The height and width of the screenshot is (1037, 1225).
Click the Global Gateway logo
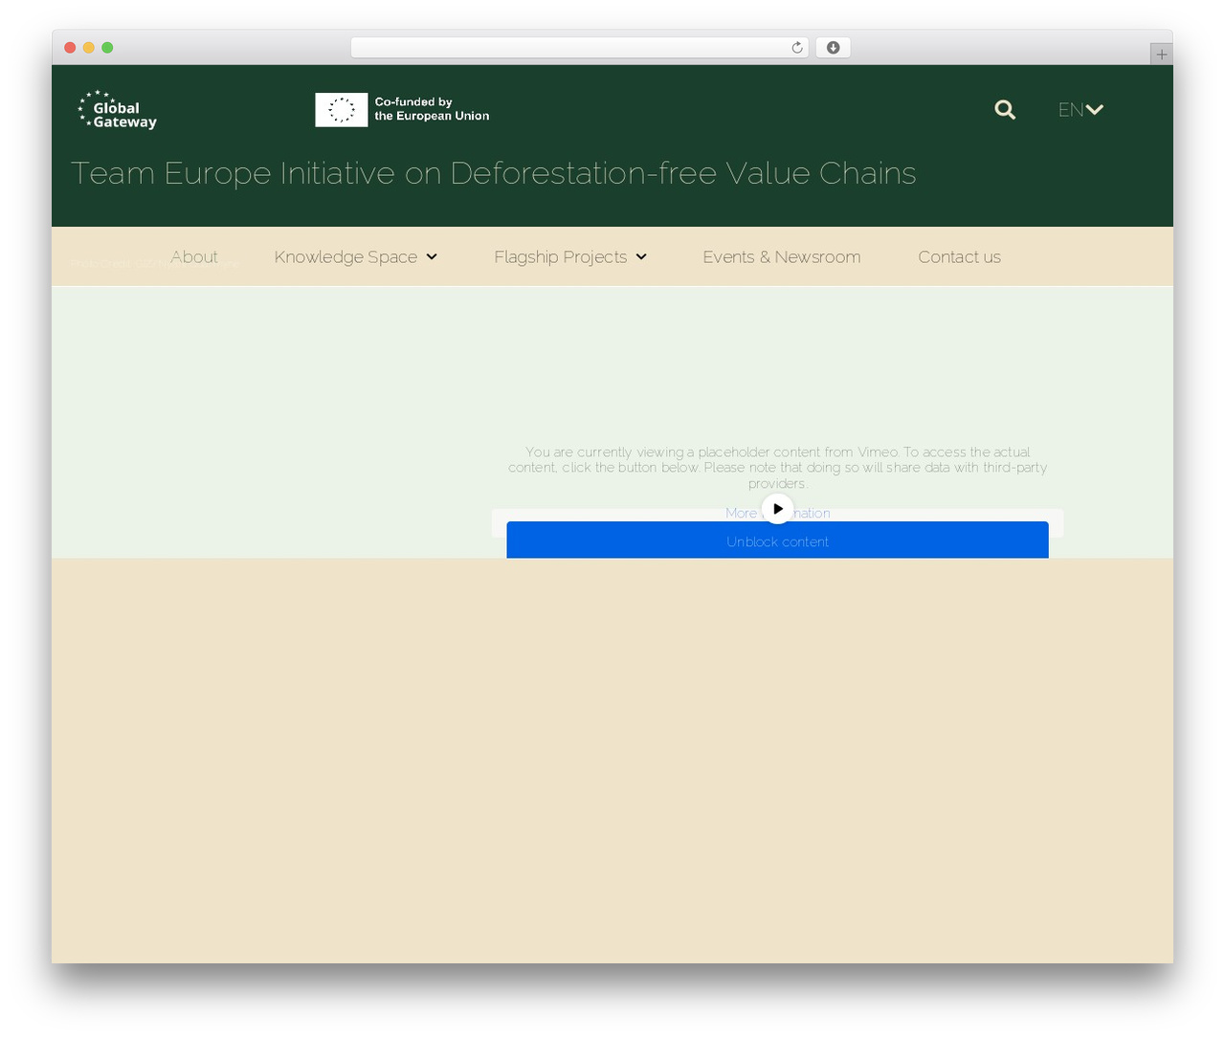tap(117, 110)
